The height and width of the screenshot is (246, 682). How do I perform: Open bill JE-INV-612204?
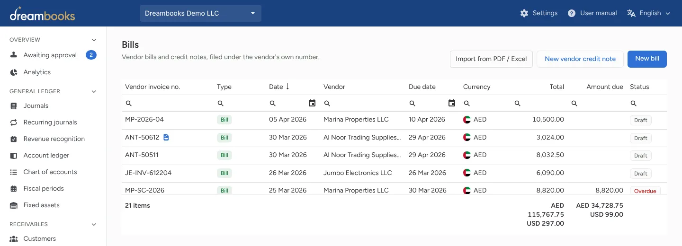tap(148, 173)
